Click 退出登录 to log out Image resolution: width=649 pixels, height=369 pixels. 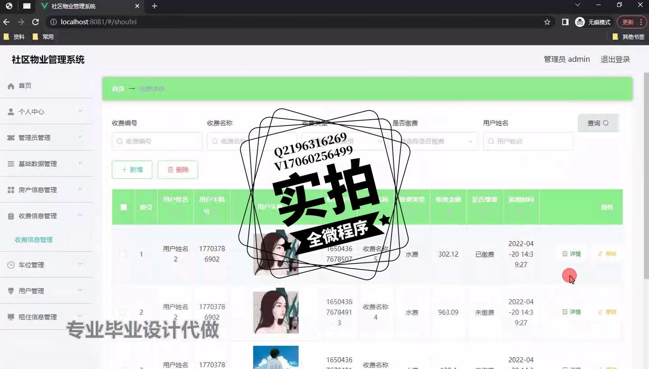coord(615,59)
